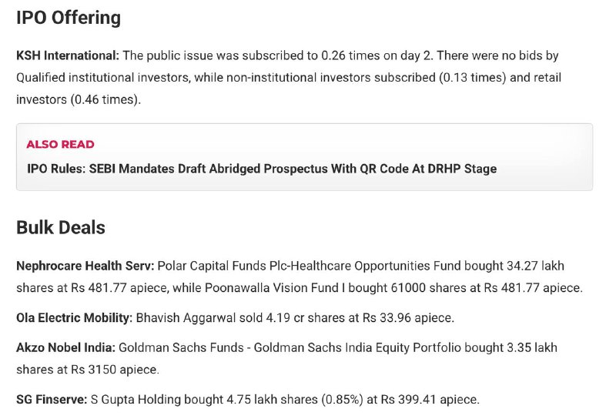Viewport: 616px width, 419px height.
Task: Click the Nephrocare Health Serv stock name
Action: 85,266
